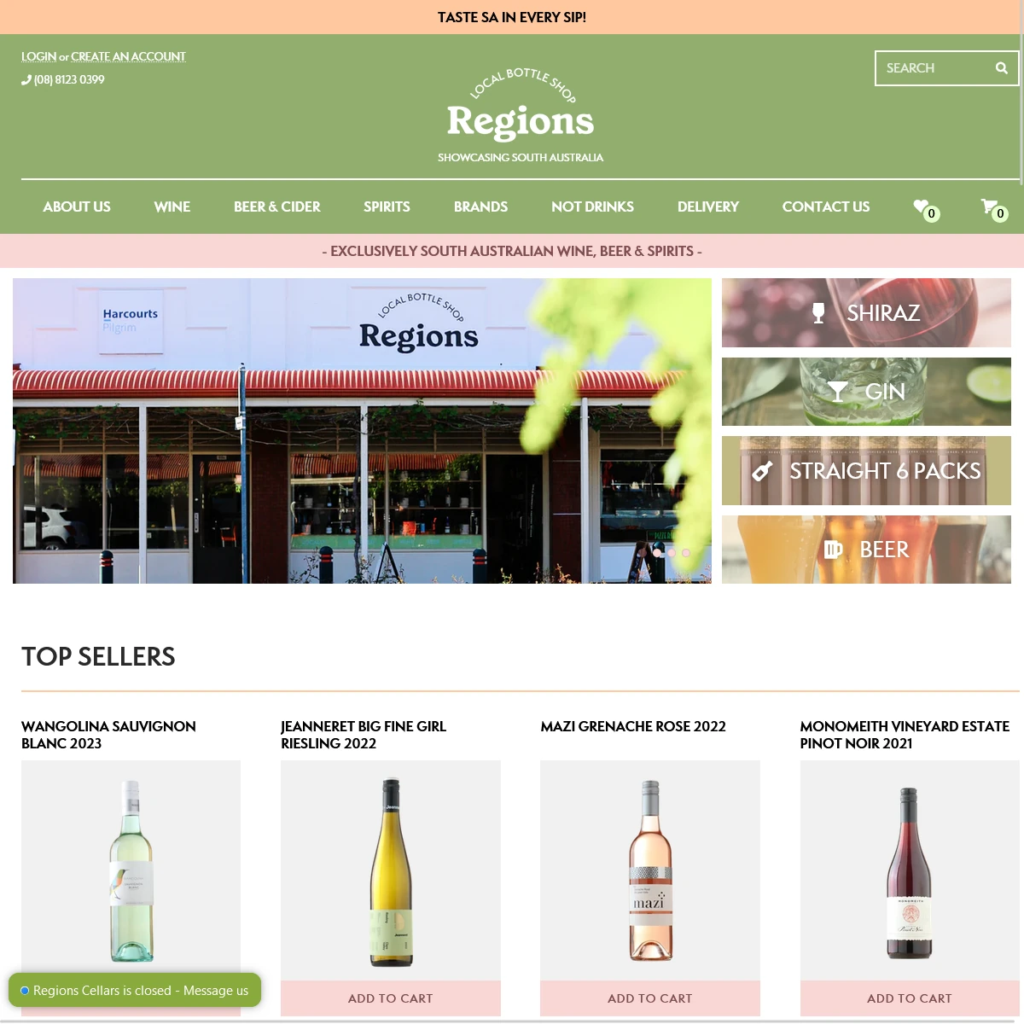Viewport: 1024px width, 1024px height.
Task: Open the shopping cart icon
Action: [x=989, y=206]
